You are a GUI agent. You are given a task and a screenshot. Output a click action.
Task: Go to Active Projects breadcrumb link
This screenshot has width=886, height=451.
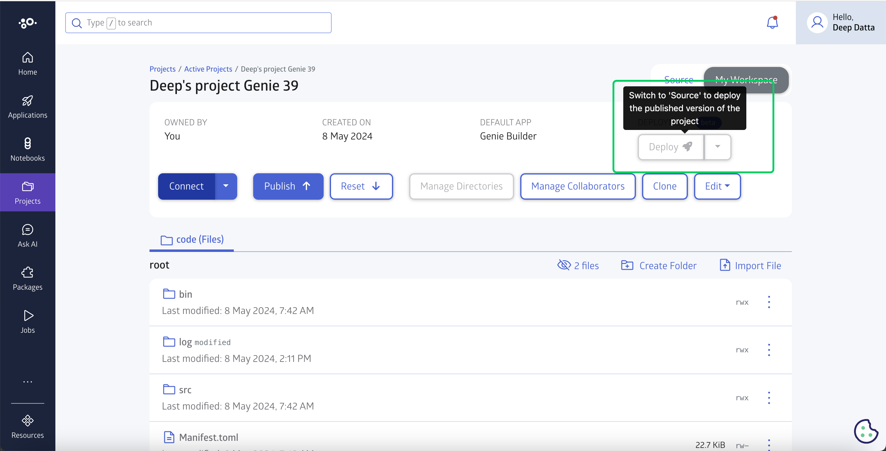coord(208,69)
